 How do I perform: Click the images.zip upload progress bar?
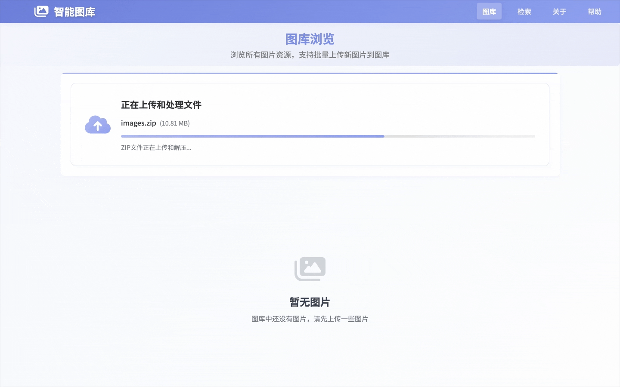point(328,136)
